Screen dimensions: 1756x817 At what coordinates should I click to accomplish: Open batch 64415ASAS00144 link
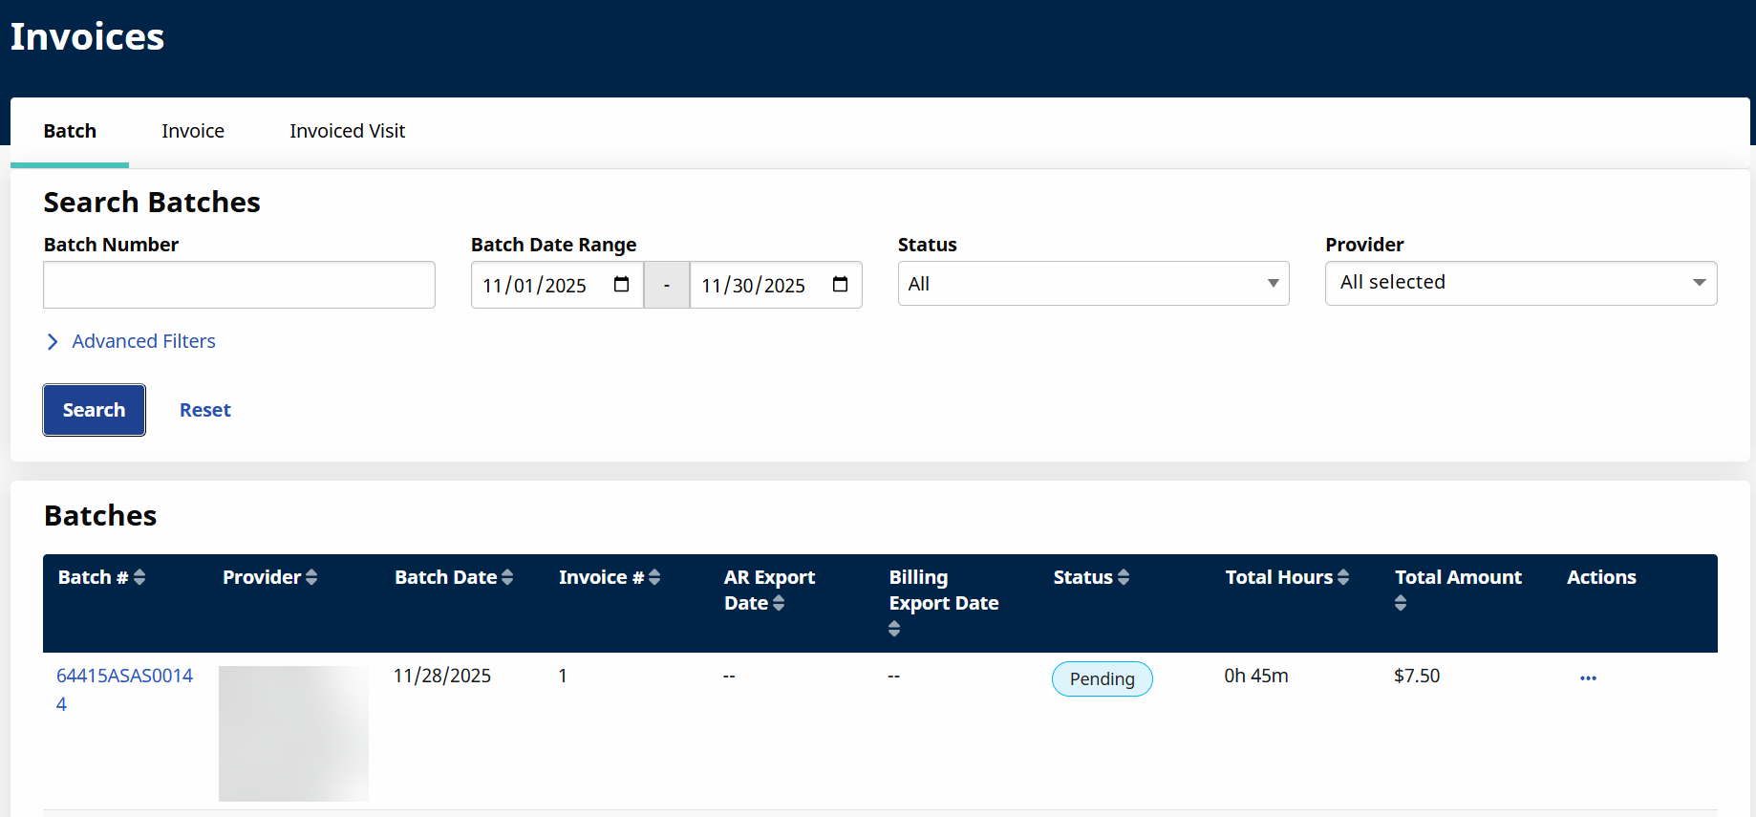coord(124,677)
